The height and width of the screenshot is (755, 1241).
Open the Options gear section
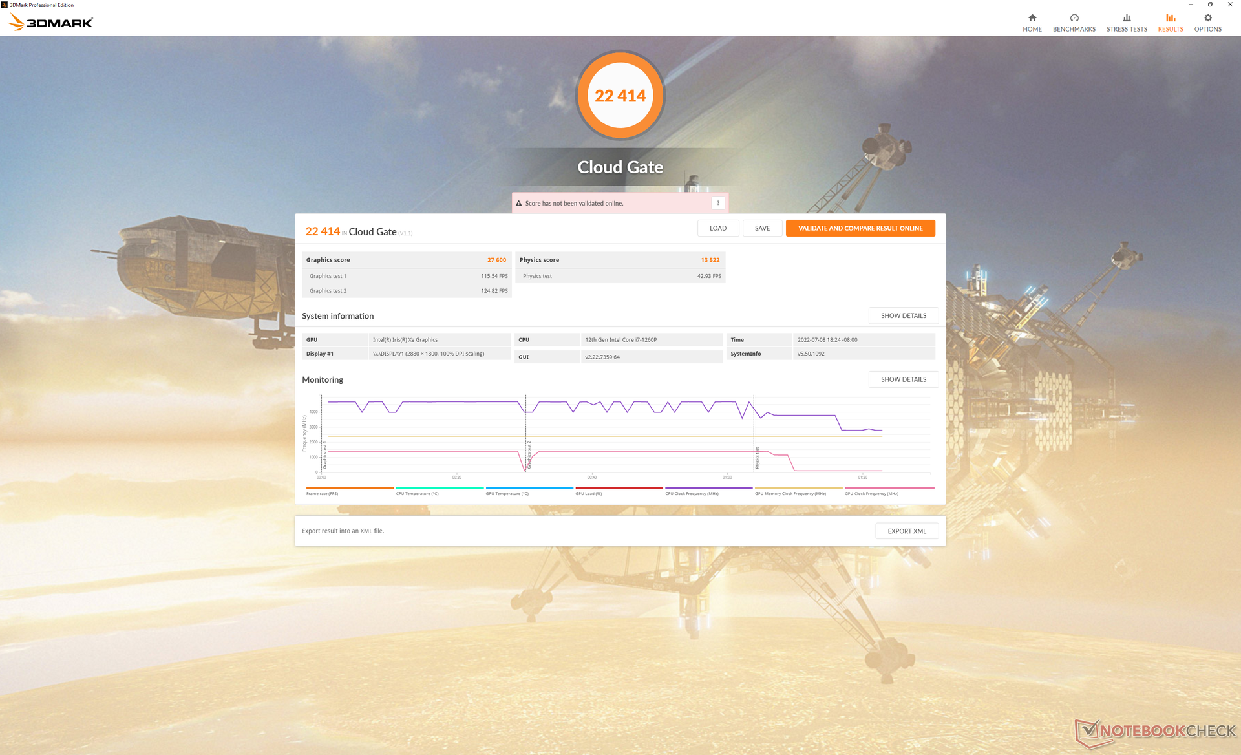[x=1207, y=23]
